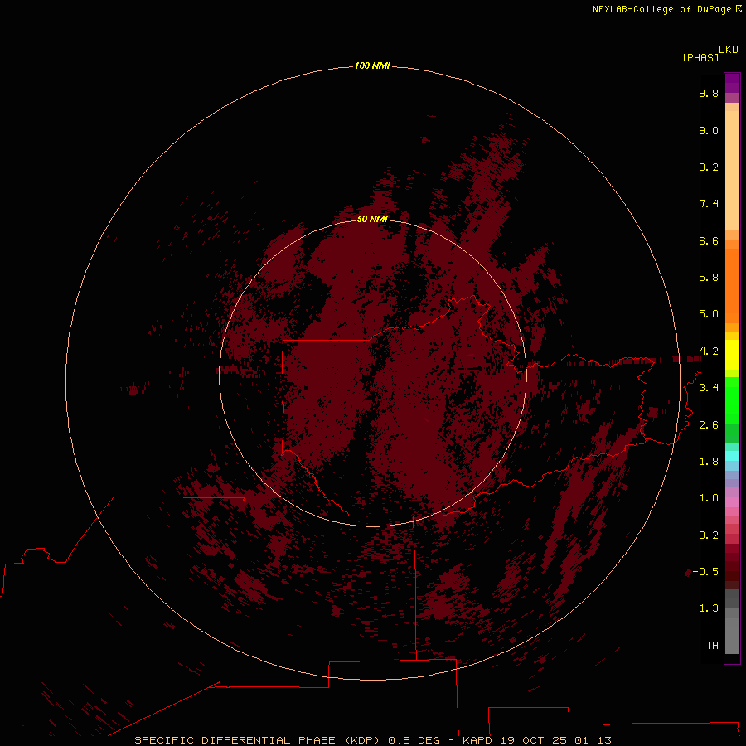Screen dimensions: 746x746
Task: Click the 4.2 value on the scale
Action: point(709,351)
